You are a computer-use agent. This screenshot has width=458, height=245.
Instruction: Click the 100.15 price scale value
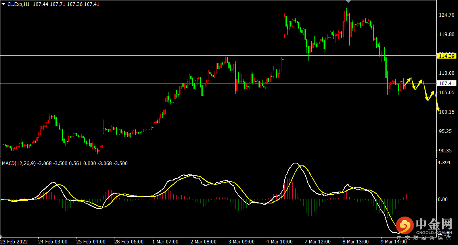click(447, 112)
